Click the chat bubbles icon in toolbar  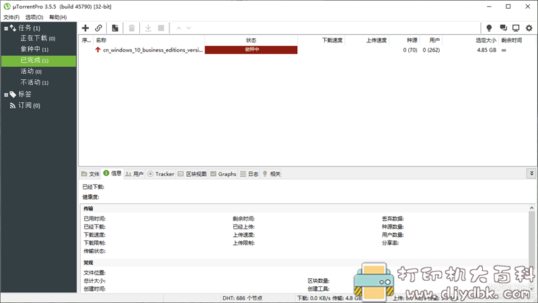tap(503, 28)
